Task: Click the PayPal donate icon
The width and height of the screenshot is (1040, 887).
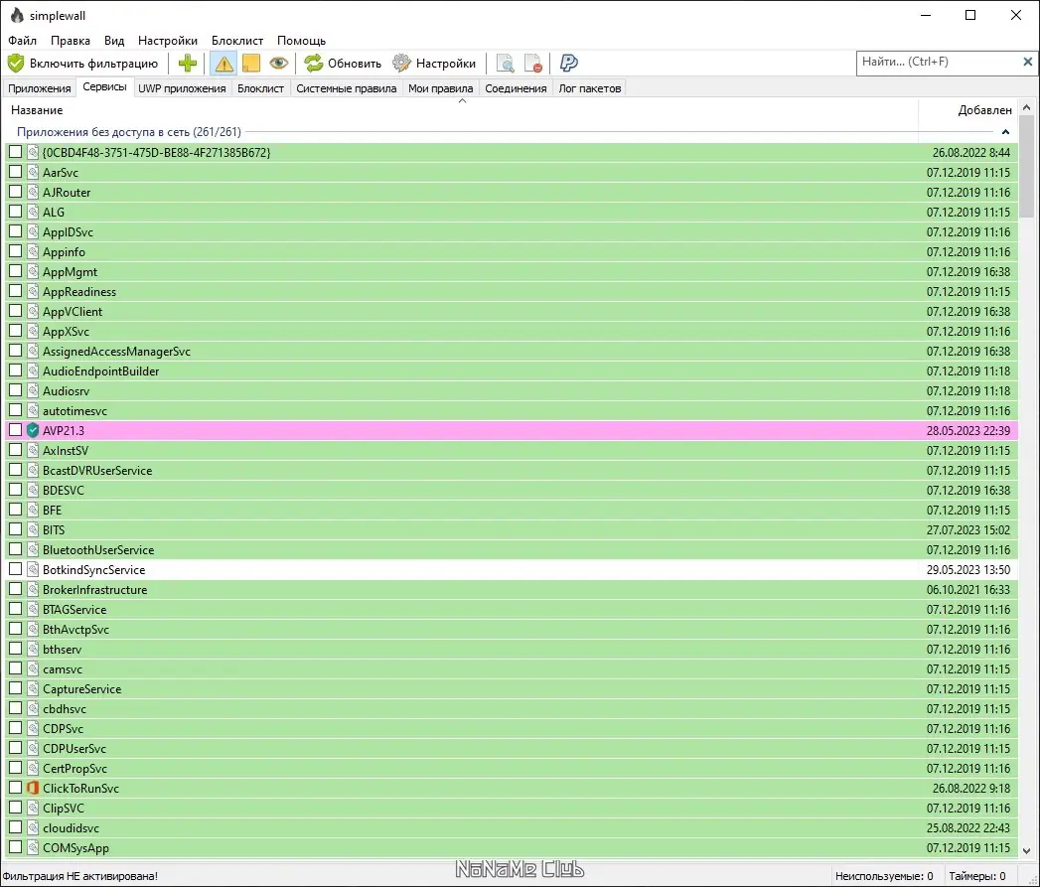Action: (x=568, y=63)
